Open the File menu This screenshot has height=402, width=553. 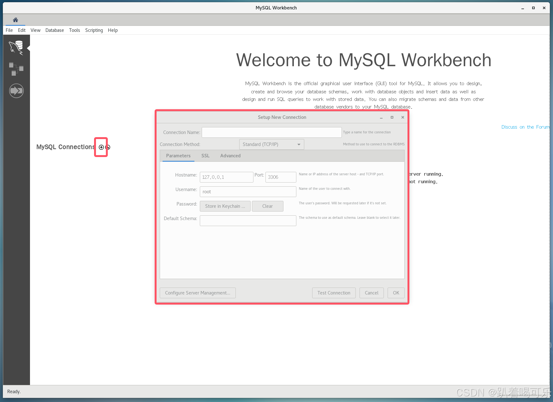tap(9, 30)
